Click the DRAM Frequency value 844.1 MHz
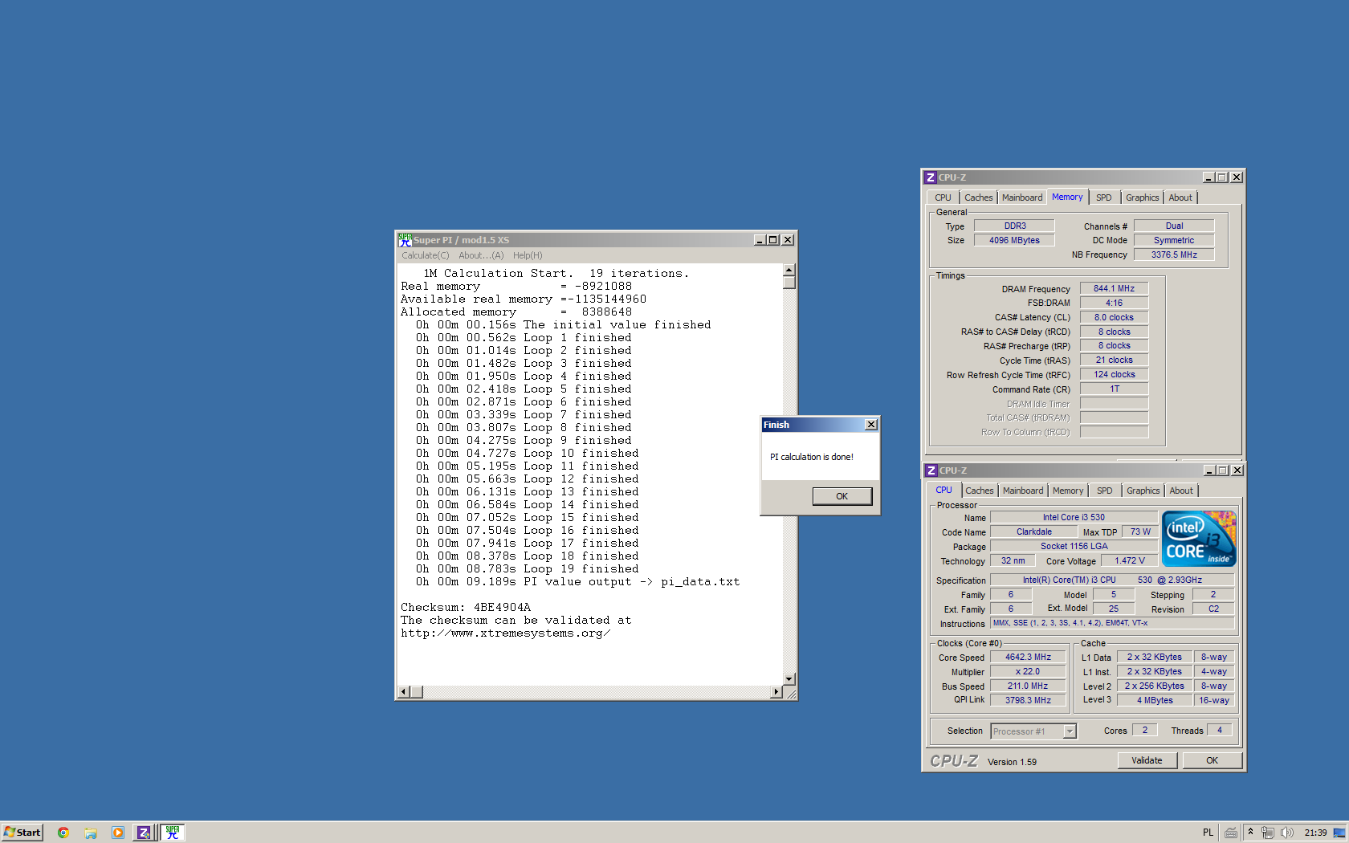This screenshot has width=1349, height=843. click(1114, 288)
